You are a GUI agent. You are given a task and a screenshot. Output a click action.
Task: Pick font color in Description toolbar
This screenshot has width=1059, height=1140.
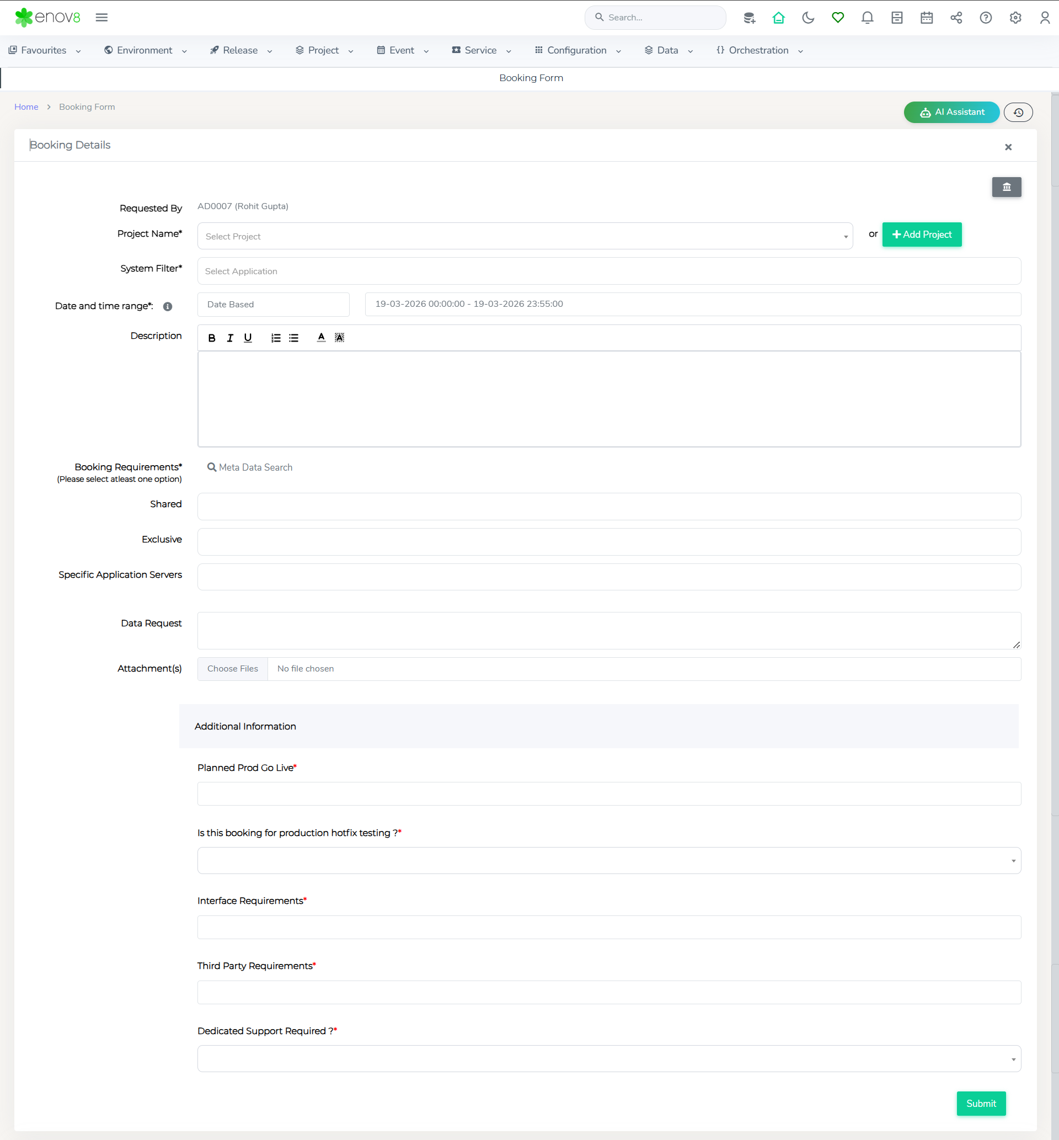click(321, 338)
